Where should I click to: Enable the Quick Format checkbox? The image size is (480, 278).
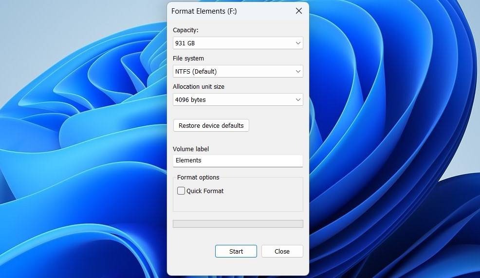[181, 191]
